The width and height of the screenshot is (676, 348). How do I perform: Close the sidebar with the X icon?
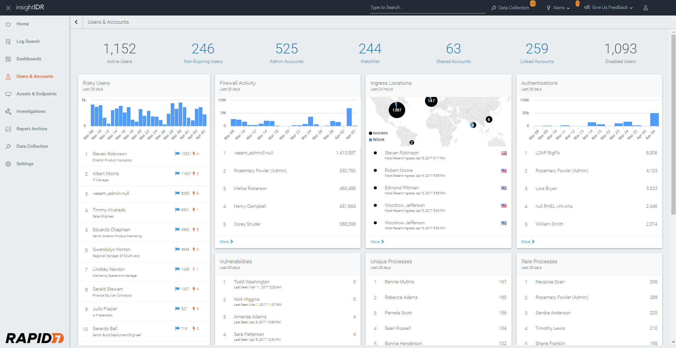[8, 8]
